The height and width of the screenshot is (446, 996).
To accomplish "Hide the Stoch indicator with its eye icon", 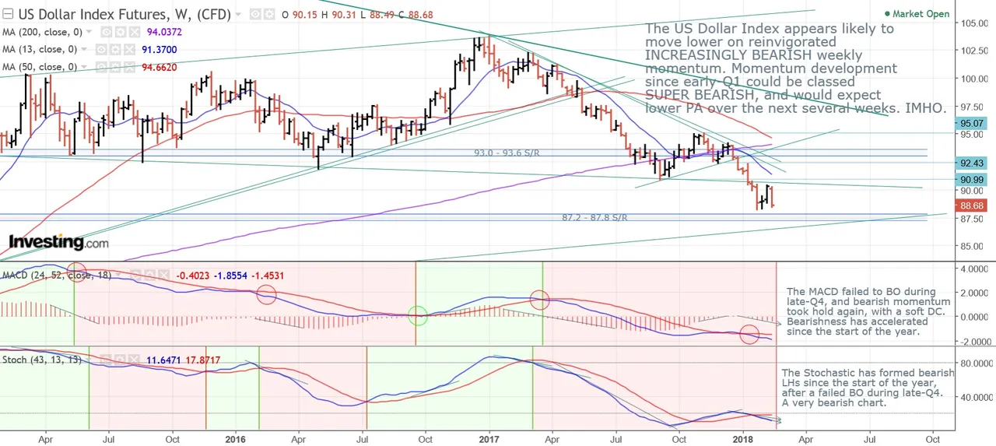I will (x=105, y=360).
